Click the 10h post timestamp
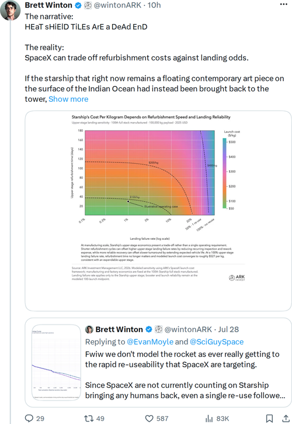The image size is (292, 424). 154,5
